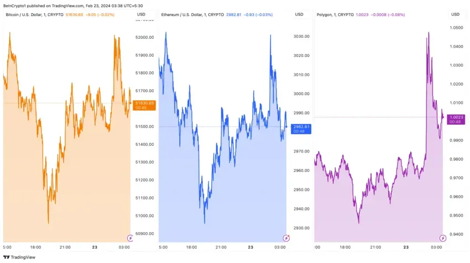Click the 52000.00 level on Bitcoin price scale
470x263 pixels.
click(145, 37)
